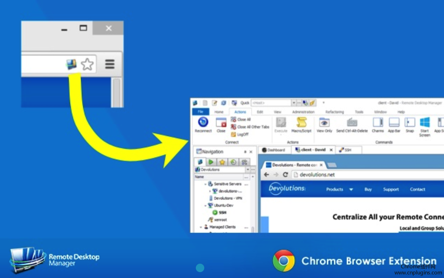The image size is (444, 278).
Task: Select Close All Other Tabs
Action: 250,127
